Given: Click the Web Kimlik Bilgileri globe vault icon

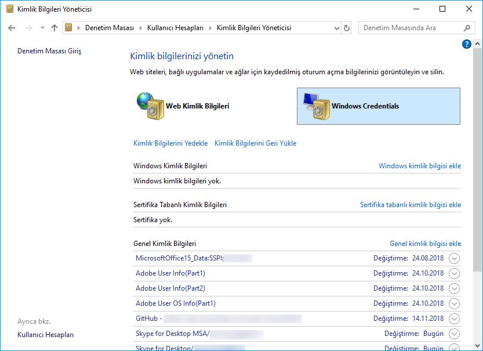Looking at the screenshot, I should (150, 106).
